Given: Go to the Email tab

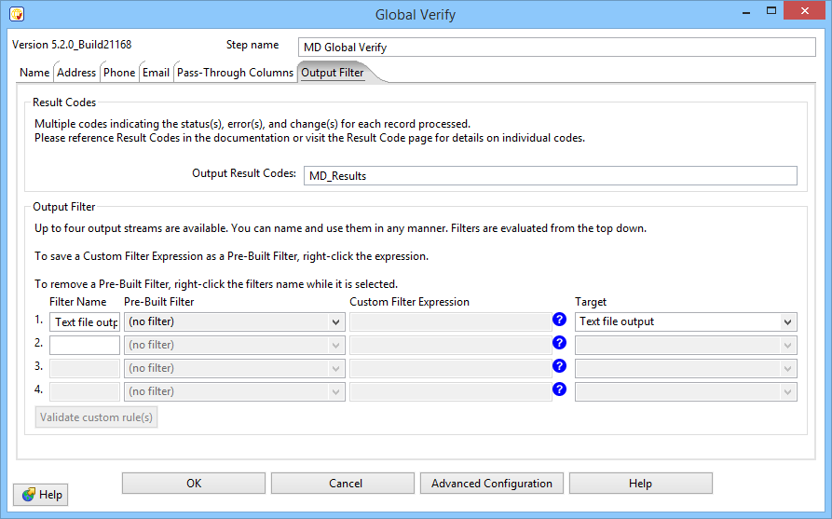Looking at the screenshot, I should click(x=156, y=73).
